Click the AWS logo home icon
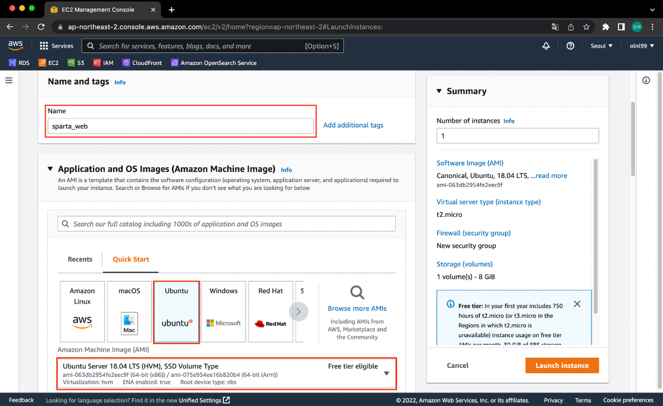Screen dimensions: 663x406 [x=15, y=45]
